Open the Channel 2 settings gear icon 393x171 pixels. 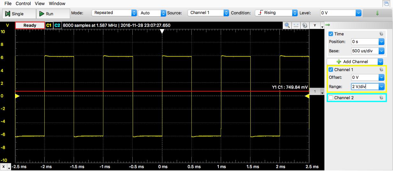(381, 98)
